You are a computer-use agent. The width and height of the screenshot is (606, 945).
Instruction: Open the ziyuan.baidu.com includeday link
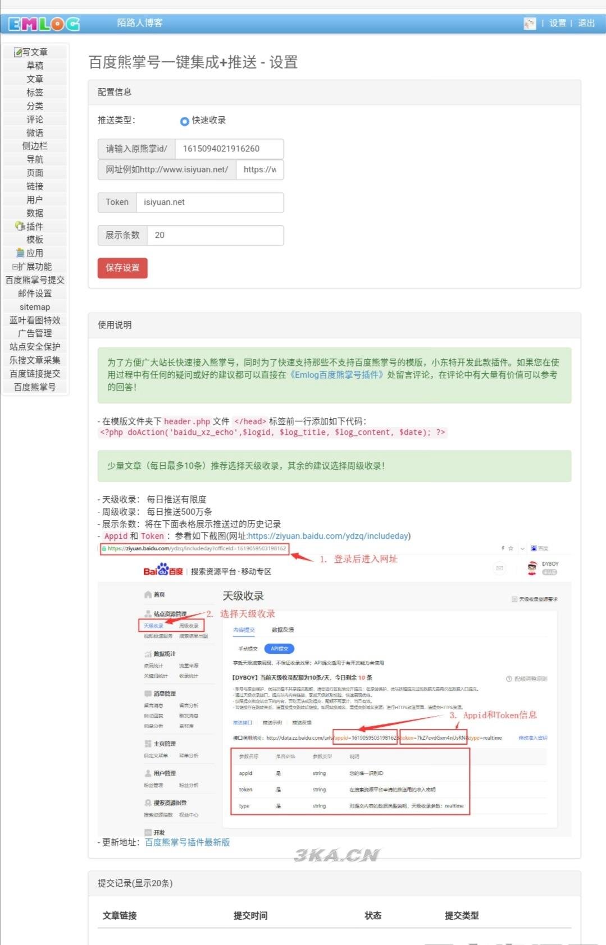point(328,536)
